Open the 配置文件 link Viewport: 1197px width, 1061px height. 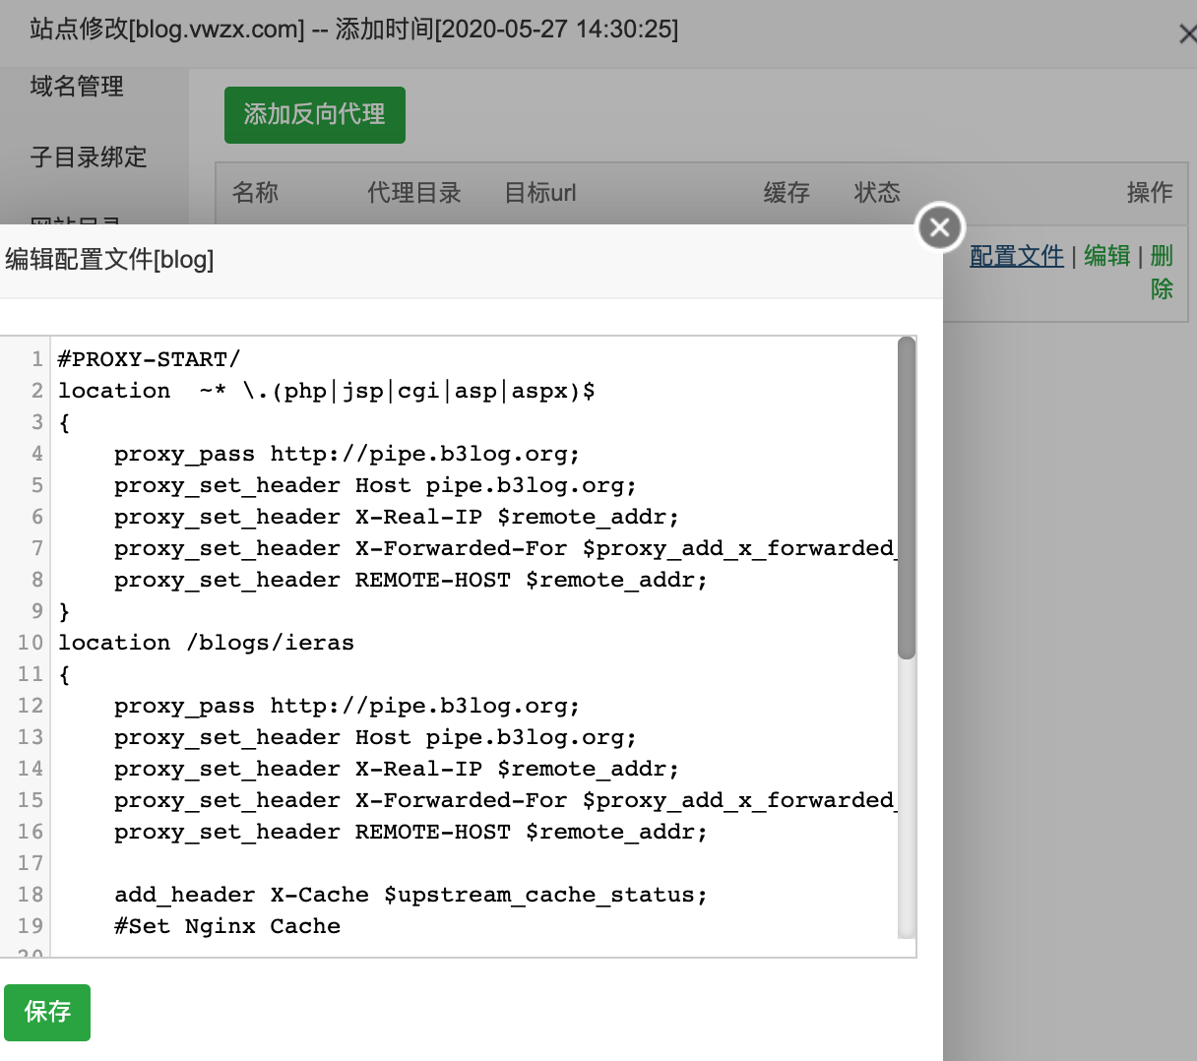[1016, 257]
